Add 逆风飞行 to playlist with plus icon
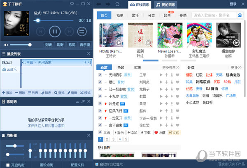247x168 pixels. [166, 111]
